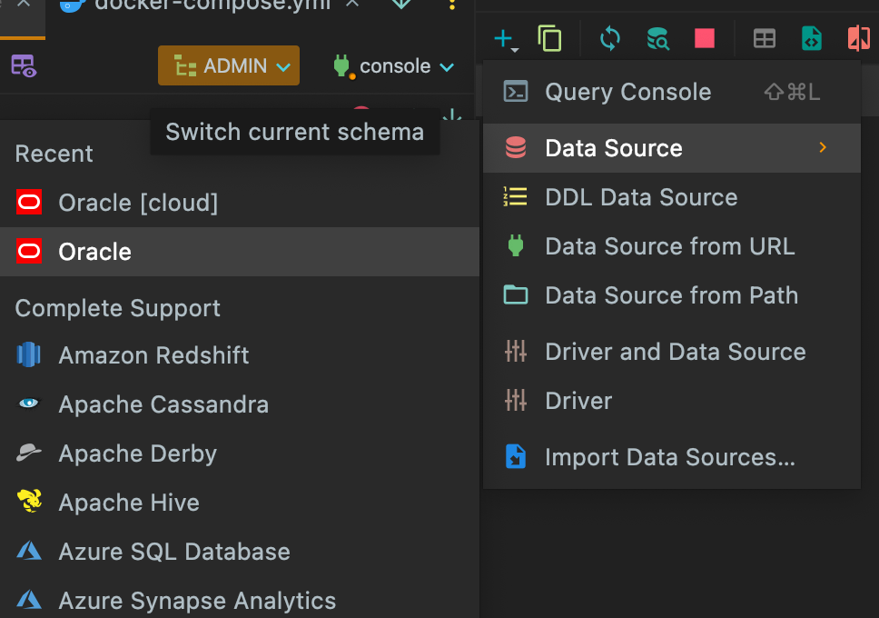Choose Apache Hive data source
The height and width of the screenshot is (618, 879).
click(x=240, y=503)
